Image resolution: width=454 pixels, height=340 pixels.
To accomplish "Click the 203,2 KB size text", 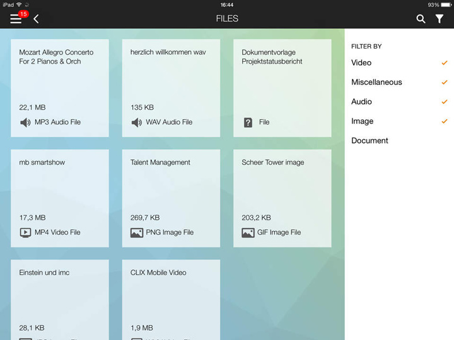I will [256, 218].
